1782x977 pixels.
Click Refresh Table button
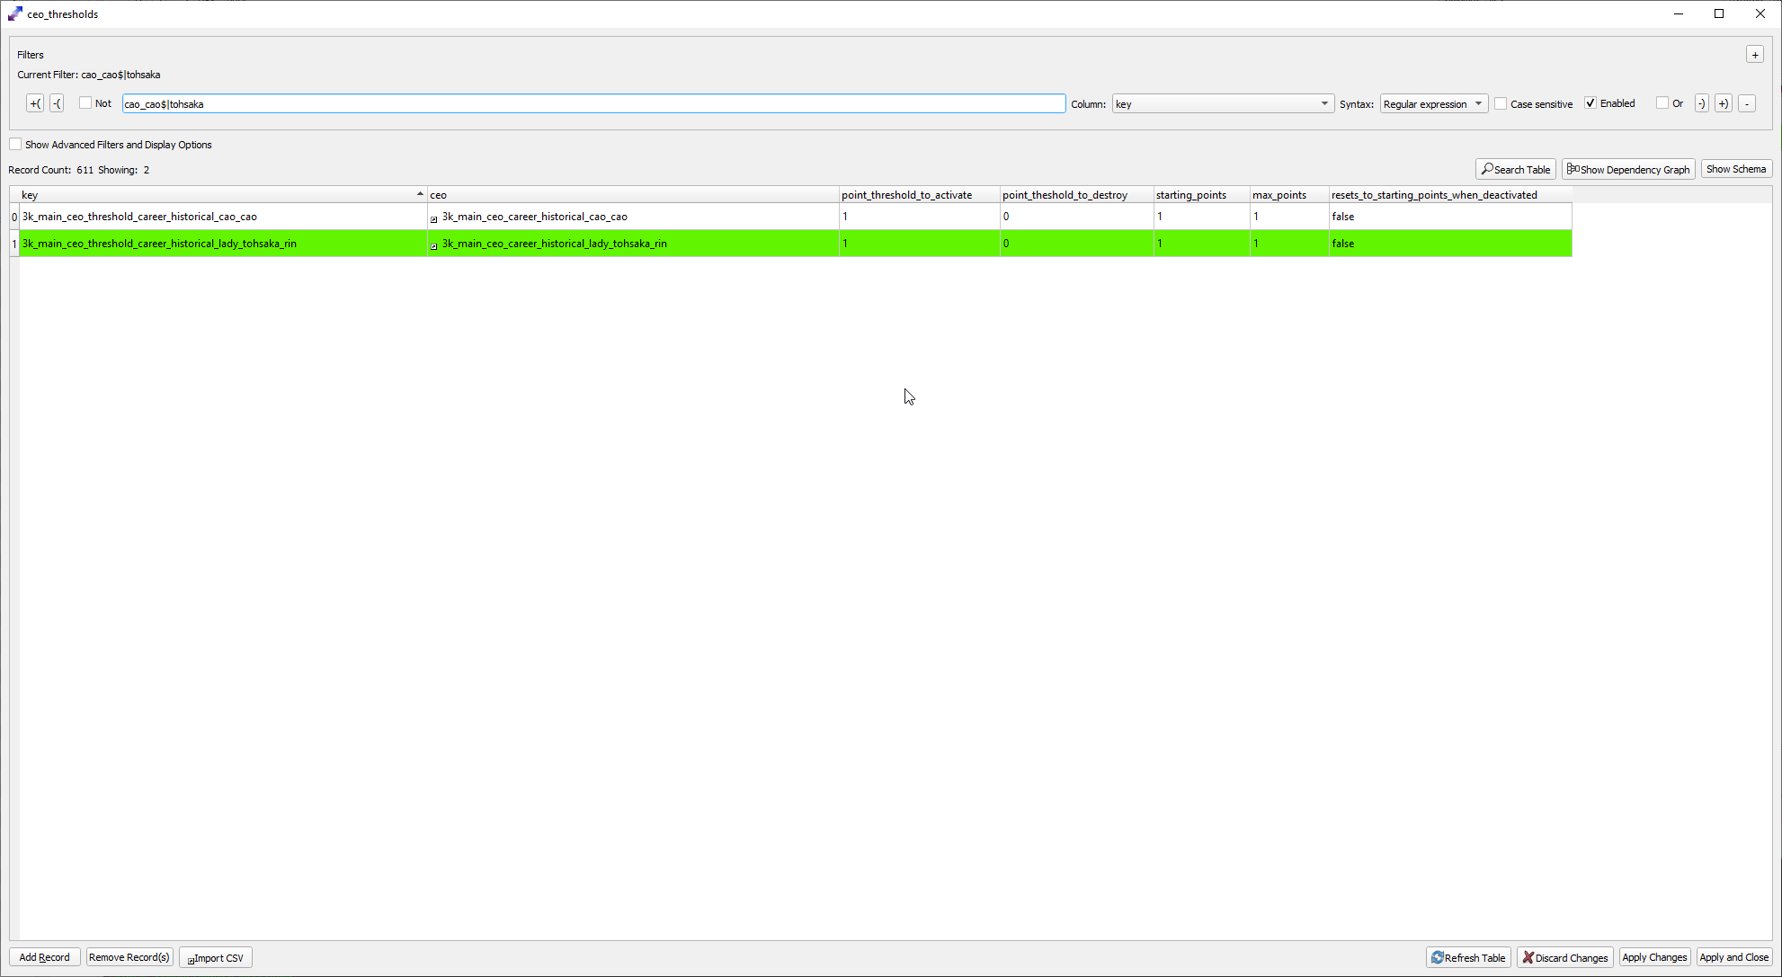1468,957
